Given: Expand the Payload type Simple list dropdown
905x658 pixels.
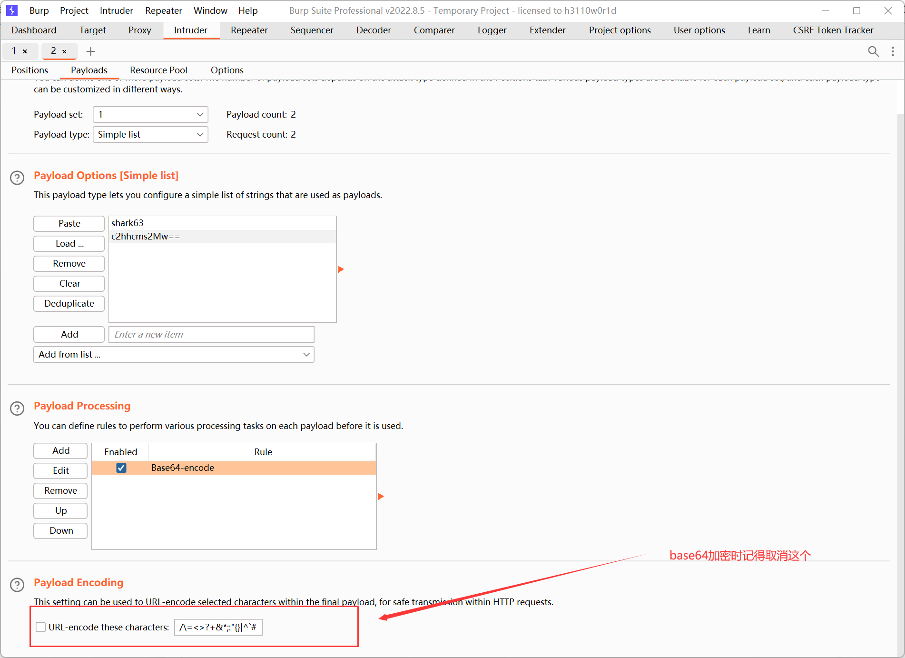Looking at the screenshot, I should tap(150, 134).
